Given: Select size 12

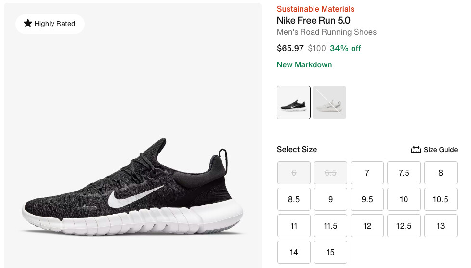Looking at the screenshot, I should click(x=367, y=226).
